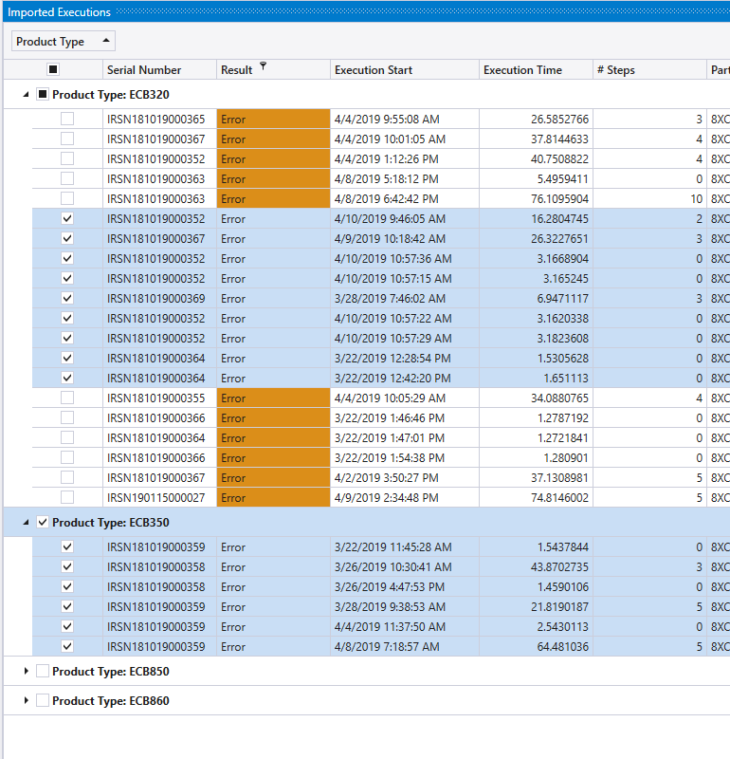The height and width of the screenshot is (759, 730).
Task: Check the row executed 4/4/2019 9:55:08 AM
Action: (67, 120)
